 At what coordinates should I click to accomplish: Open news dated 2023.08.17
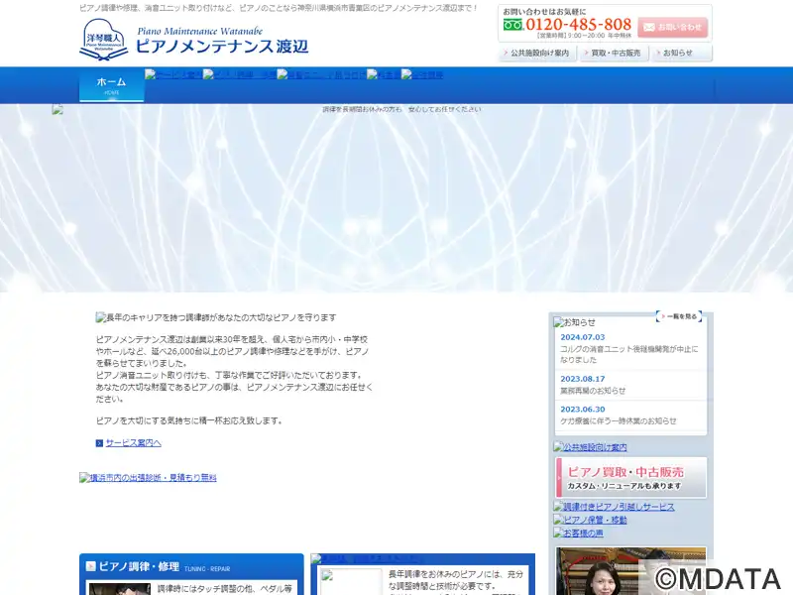coord(583,379)
